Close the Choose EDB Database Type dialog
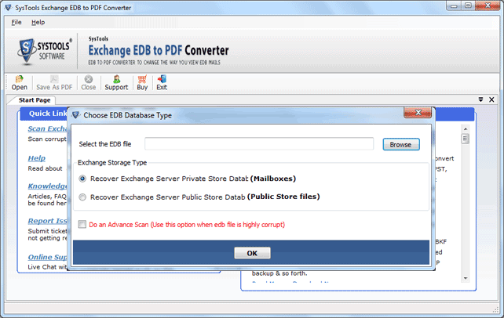The image size is (504, 318). pyautogui.click(x=418, y=113)
